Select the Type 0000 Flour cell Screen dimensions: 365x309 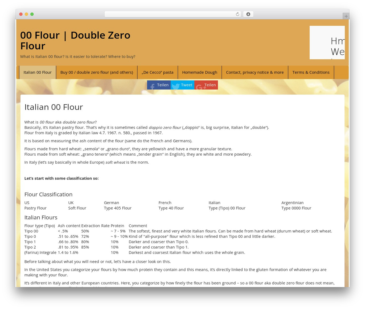pyautogui.click(x=296, y=208)
